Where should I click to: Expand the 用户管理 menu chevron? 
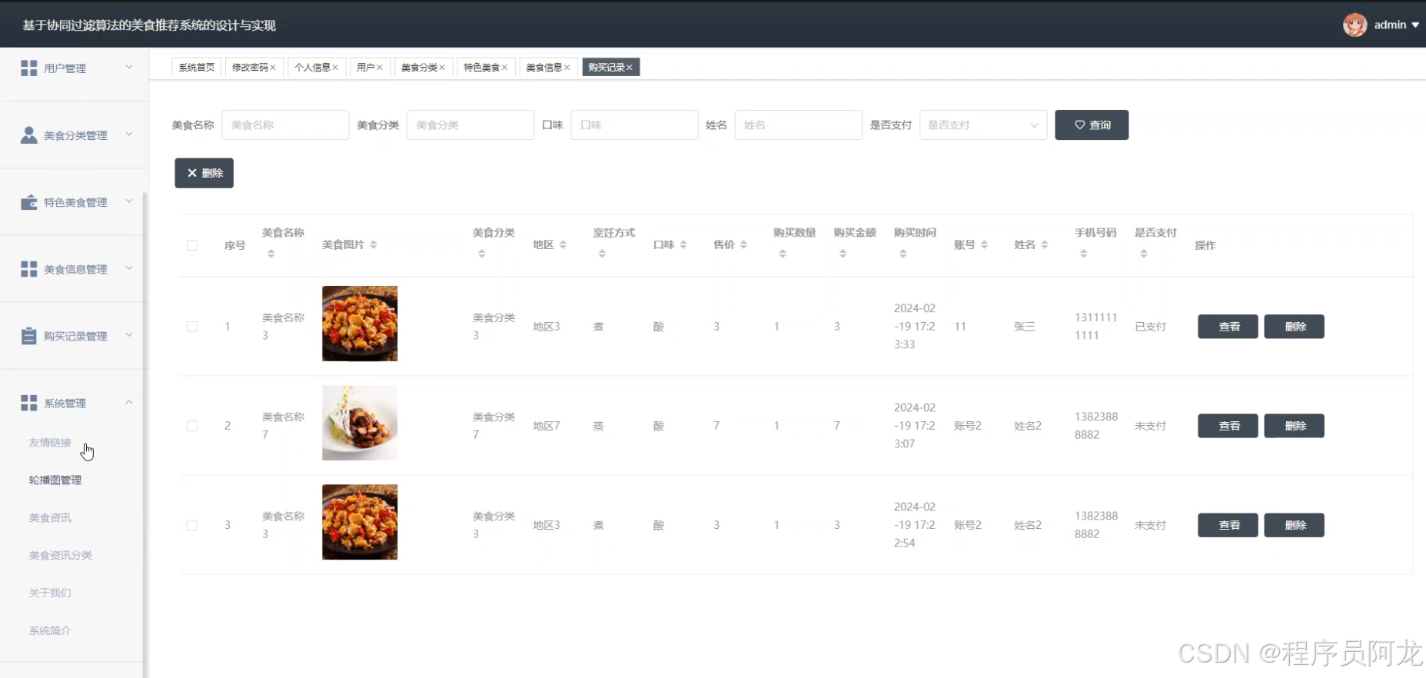point(129,68)
